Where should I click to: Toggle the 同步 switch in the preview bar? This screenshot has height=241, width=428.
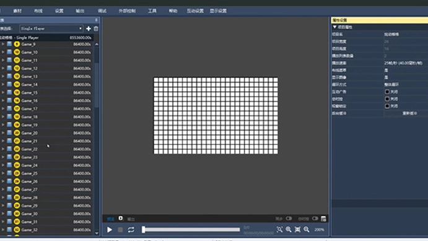(x=289, y=218)
